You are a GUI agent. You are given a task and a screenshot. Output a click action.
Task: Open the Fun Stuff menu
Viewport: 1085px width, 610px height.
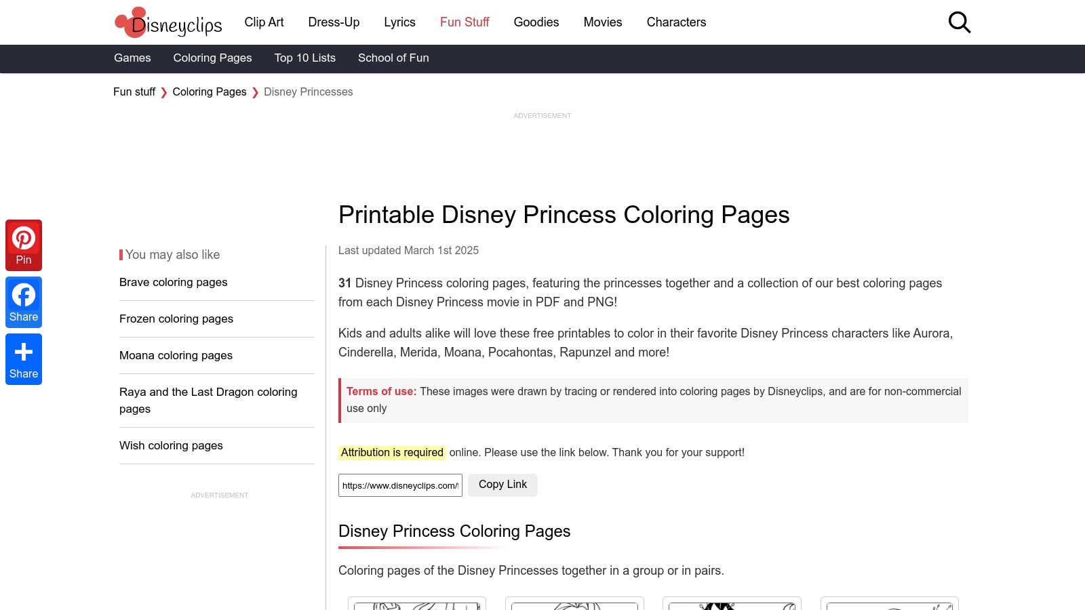(x=464, y=22)
